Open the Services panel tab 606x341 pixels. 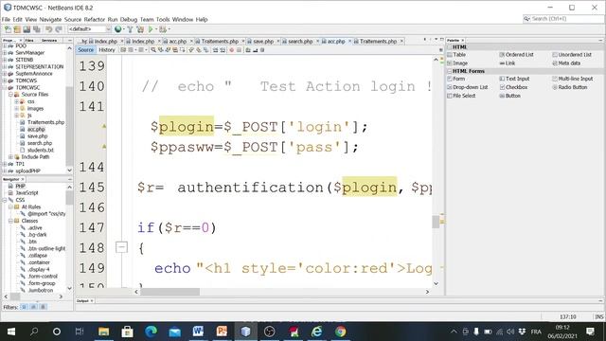pyautogui.click(x=49, y=40)
